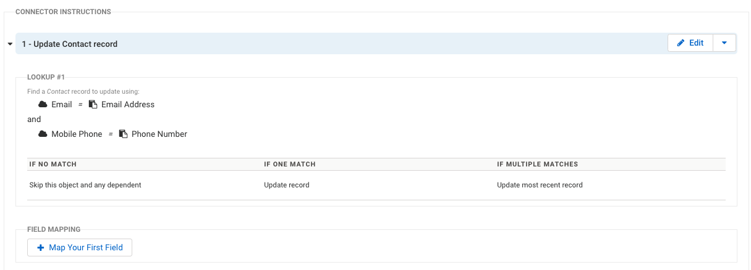Viewport: 751px width, 270px height.
Task: Click the 'Update record' cell
Action: (287, 185)
